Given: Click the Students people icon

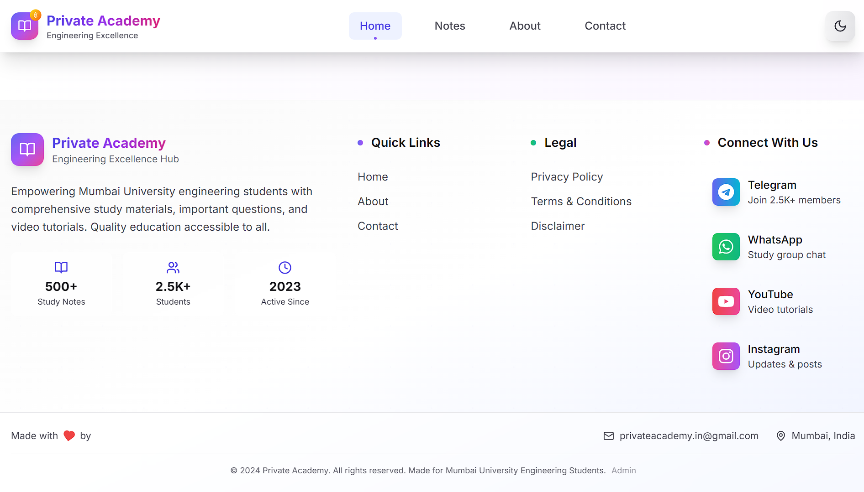Looking at the screenshot, I should 173,267.
